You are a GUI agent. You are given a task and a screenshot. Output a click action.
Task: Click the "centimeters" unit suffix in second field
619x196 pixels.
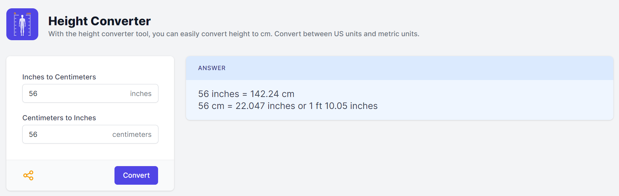132,135
